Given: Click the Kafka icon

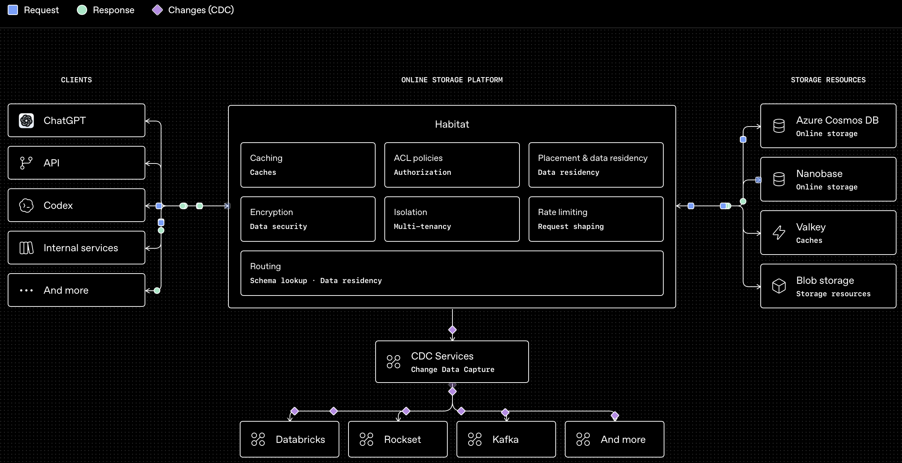Looking at the screenshot, I should pos(475,439).
